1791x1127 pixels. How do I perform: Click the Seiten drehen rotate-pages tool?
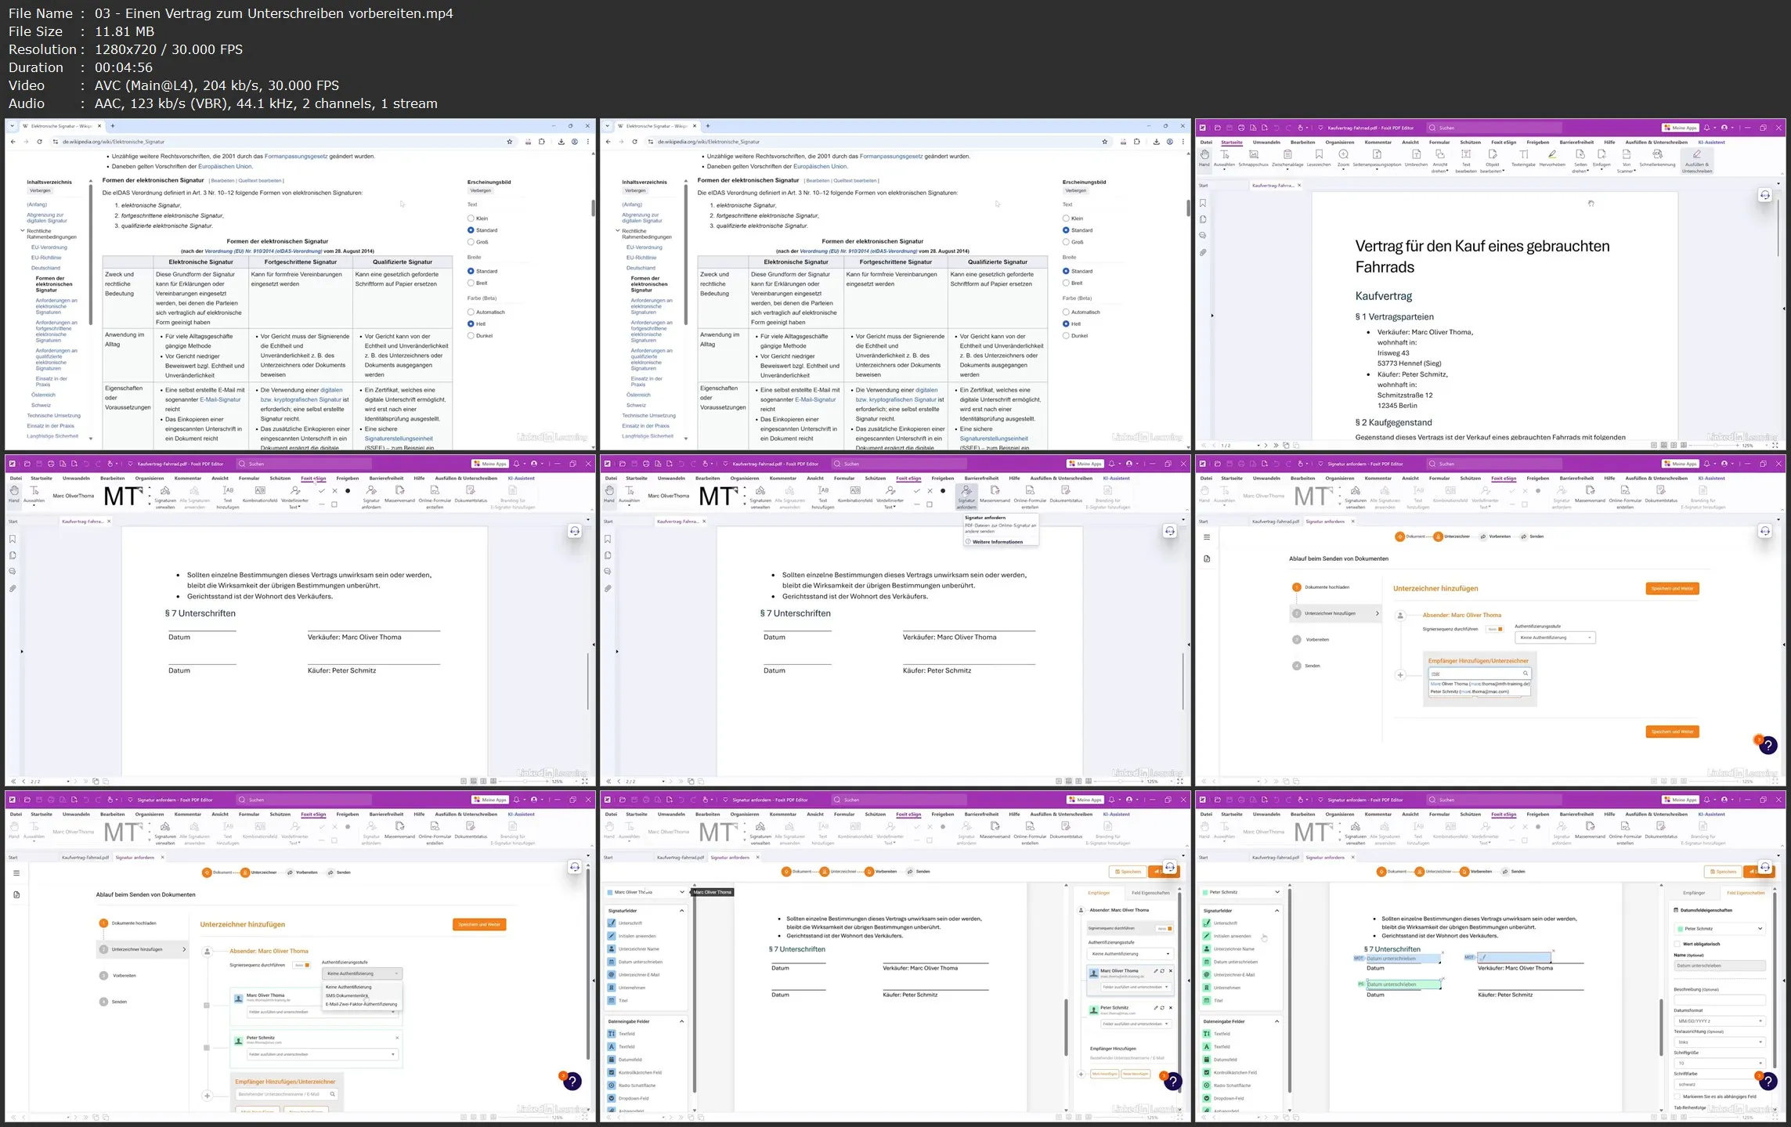[x=1580, y=161]
